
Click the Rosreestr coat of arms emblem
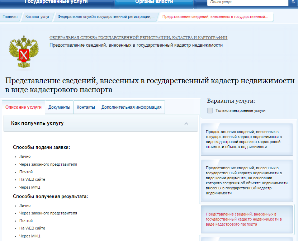pyautogui.click(x=23, y=52)
